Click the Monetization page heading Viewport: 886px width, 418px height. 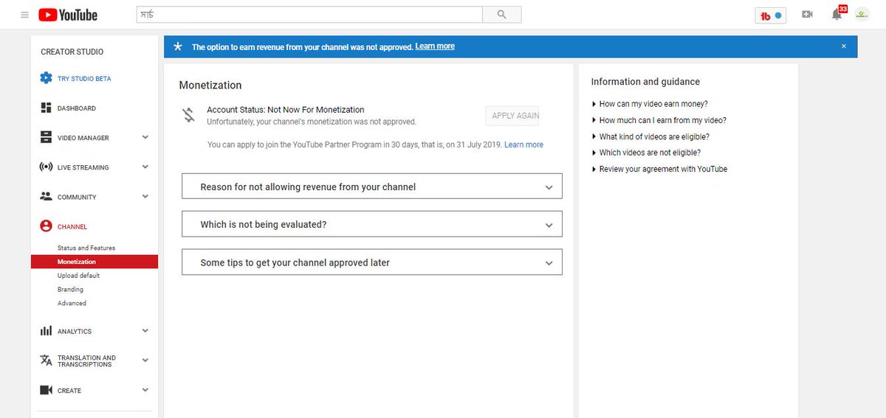pyautogui.click(x=210, y=86)
